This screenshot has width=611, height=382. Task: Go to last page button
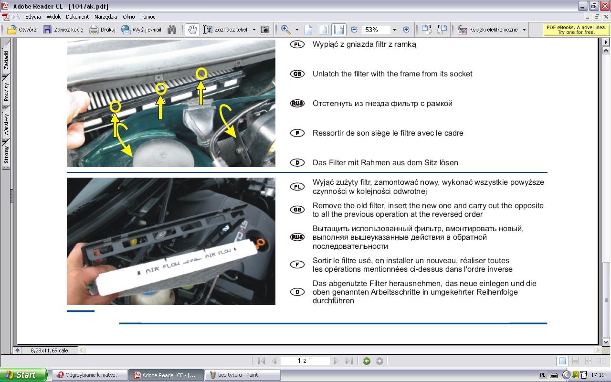pyautogui.click(x=349, y=361)
